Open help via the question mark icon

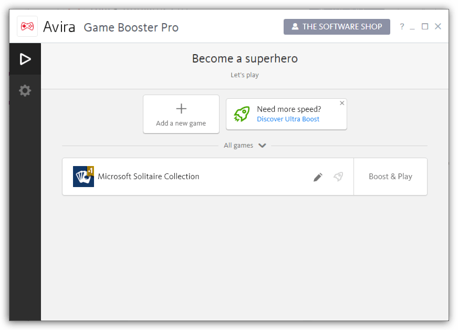[402, 27]
